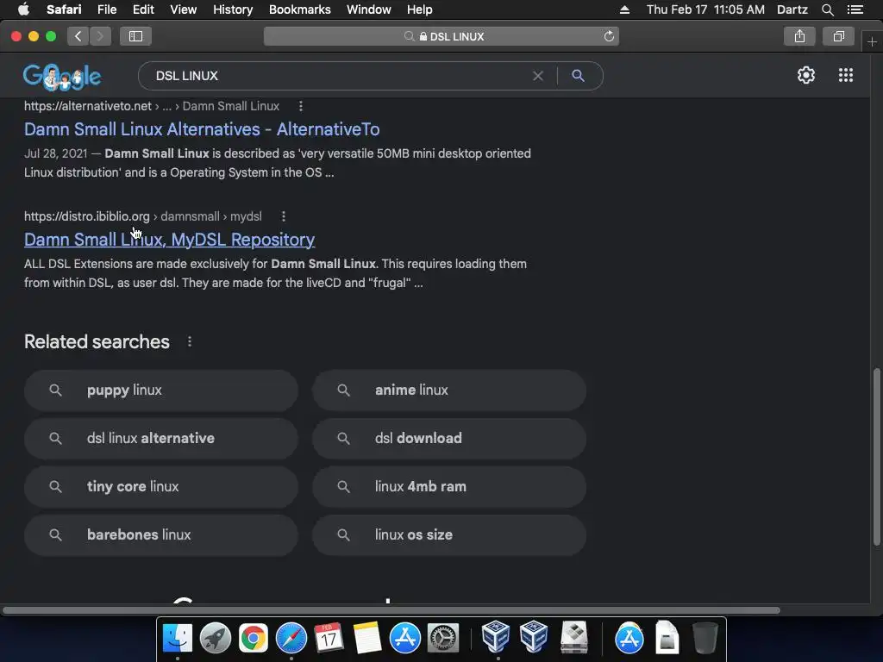Reload the page with the refresh icon
Screen dimensions: 883x662
(x=609, y=36)
